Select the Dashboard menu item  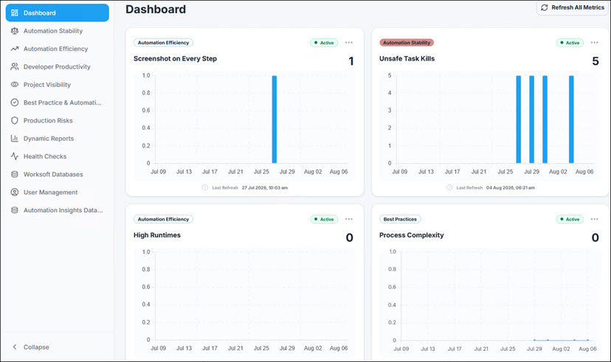tap(58, 13)
